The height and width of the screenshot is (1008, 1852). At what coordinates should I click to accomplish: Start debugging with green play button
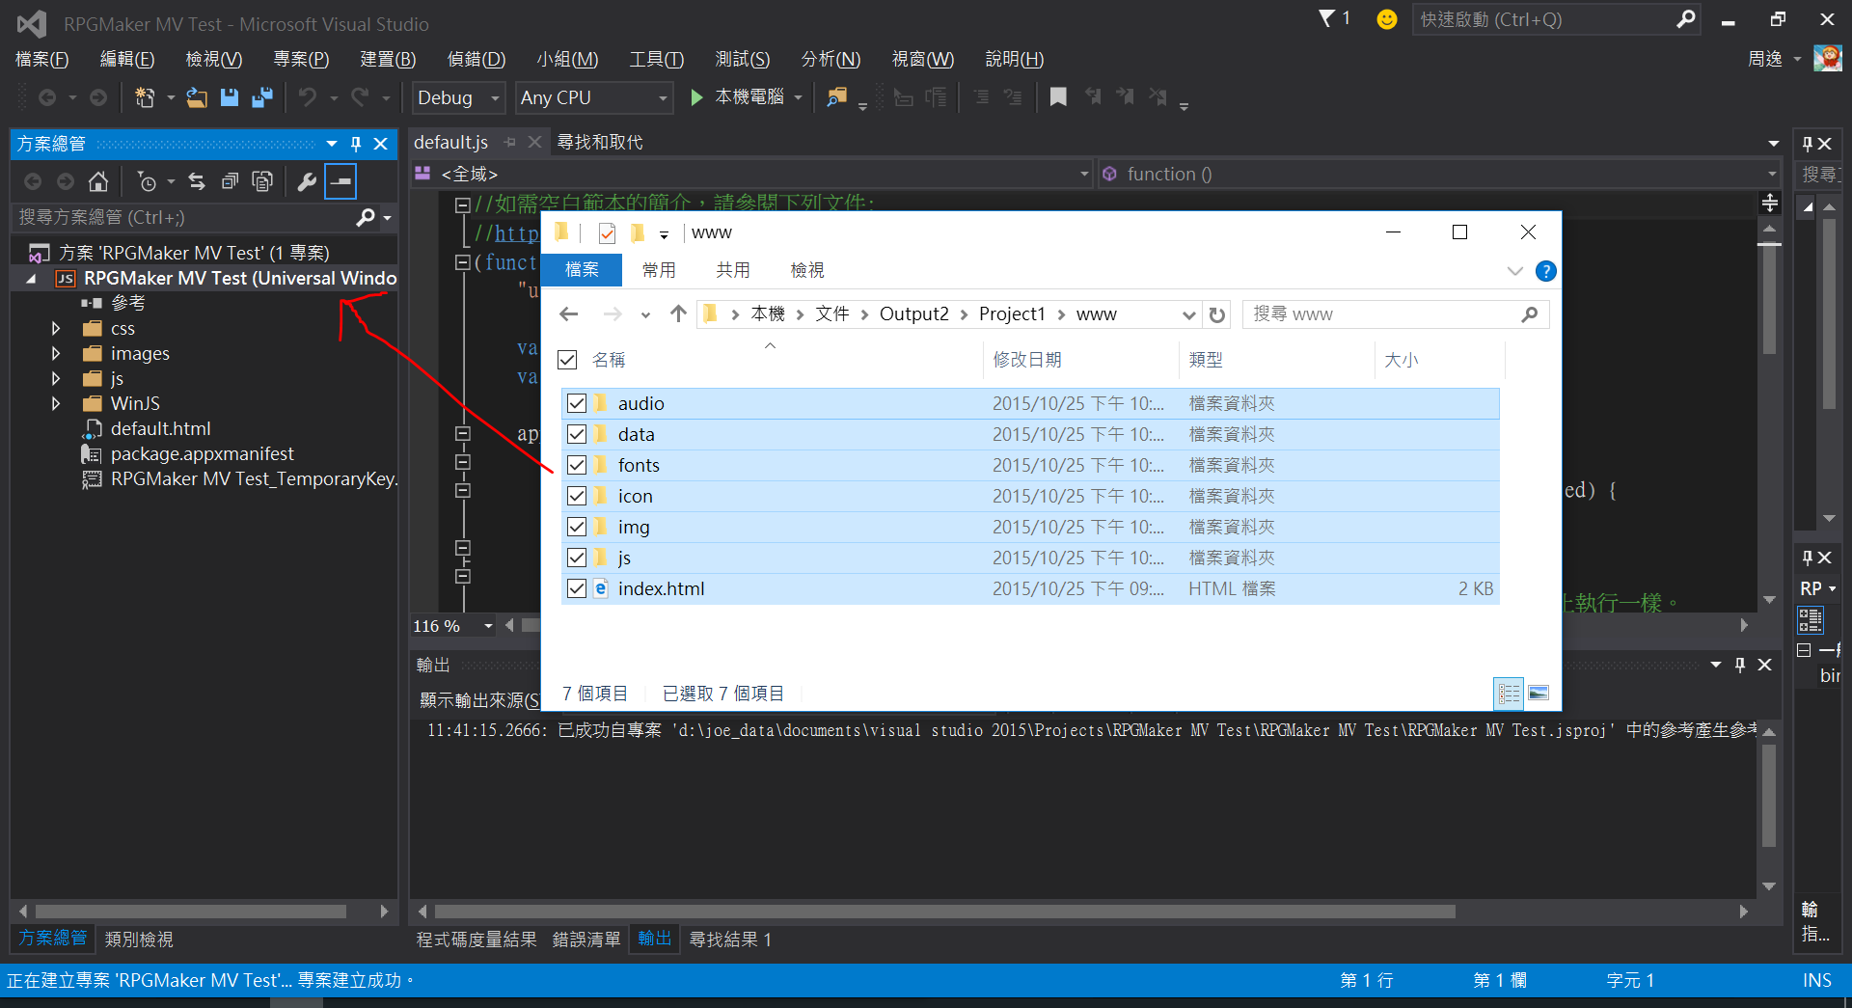[x=696, y=97]
